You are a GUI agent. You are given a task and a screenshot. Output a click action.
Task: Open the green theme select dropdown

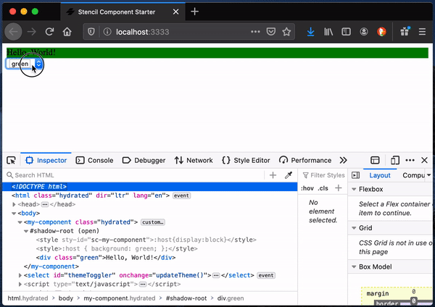click(25, 64)
